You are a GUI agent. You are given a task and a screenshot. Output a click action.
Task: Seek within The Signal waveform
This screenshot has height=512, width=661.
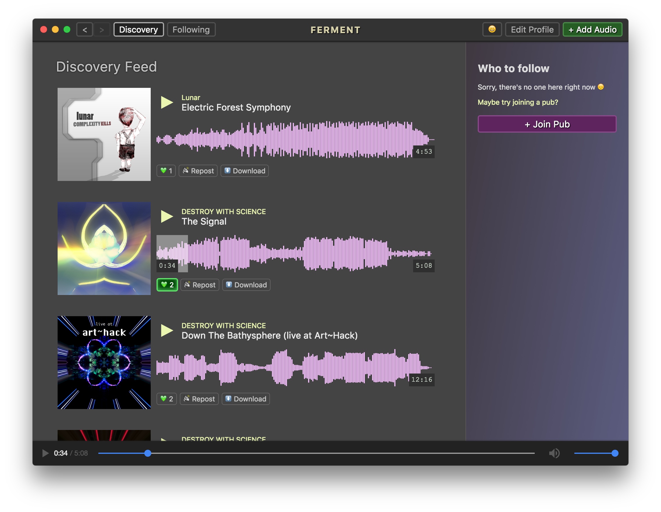(295, 254)
